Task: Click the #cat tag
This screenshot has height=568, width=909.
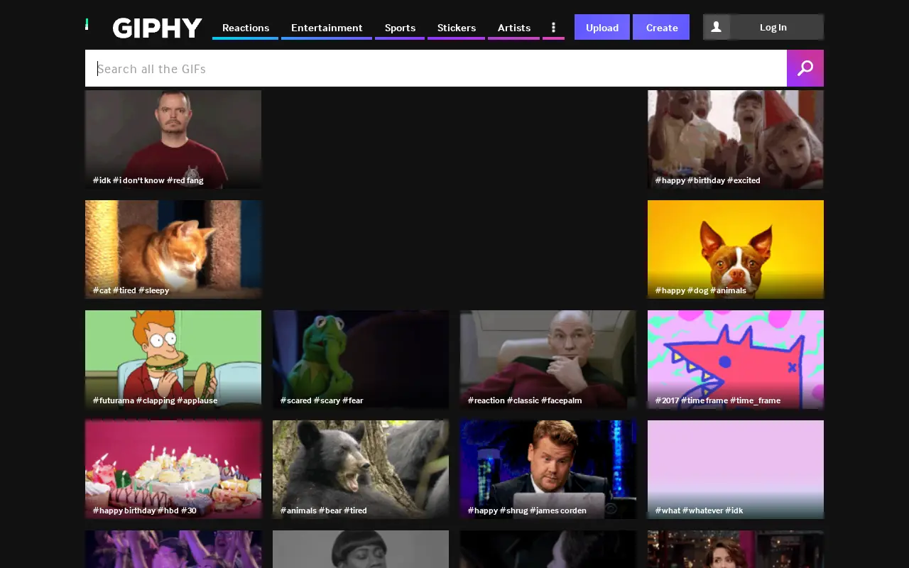Action: (102, 290)
